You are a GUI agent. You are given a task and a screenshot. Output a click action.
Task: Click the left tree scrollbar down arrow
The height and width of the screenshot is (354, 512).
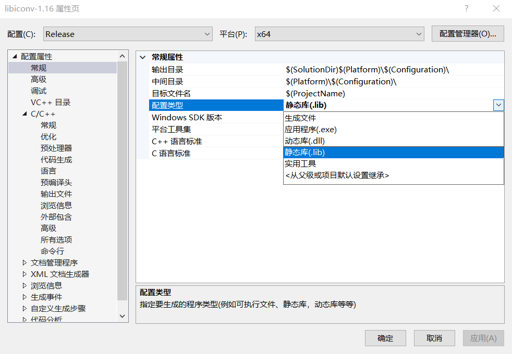click(x=121, y=315)
